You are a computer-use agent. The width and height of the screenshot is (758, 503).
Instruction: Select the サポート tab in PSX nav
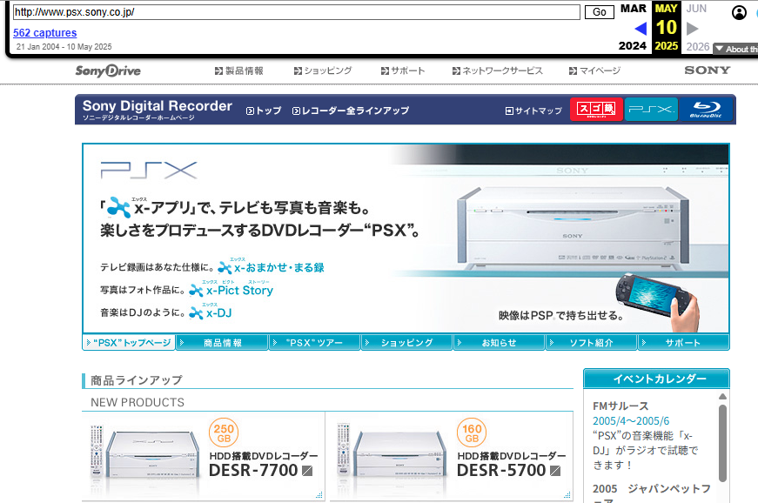(683, 343)
